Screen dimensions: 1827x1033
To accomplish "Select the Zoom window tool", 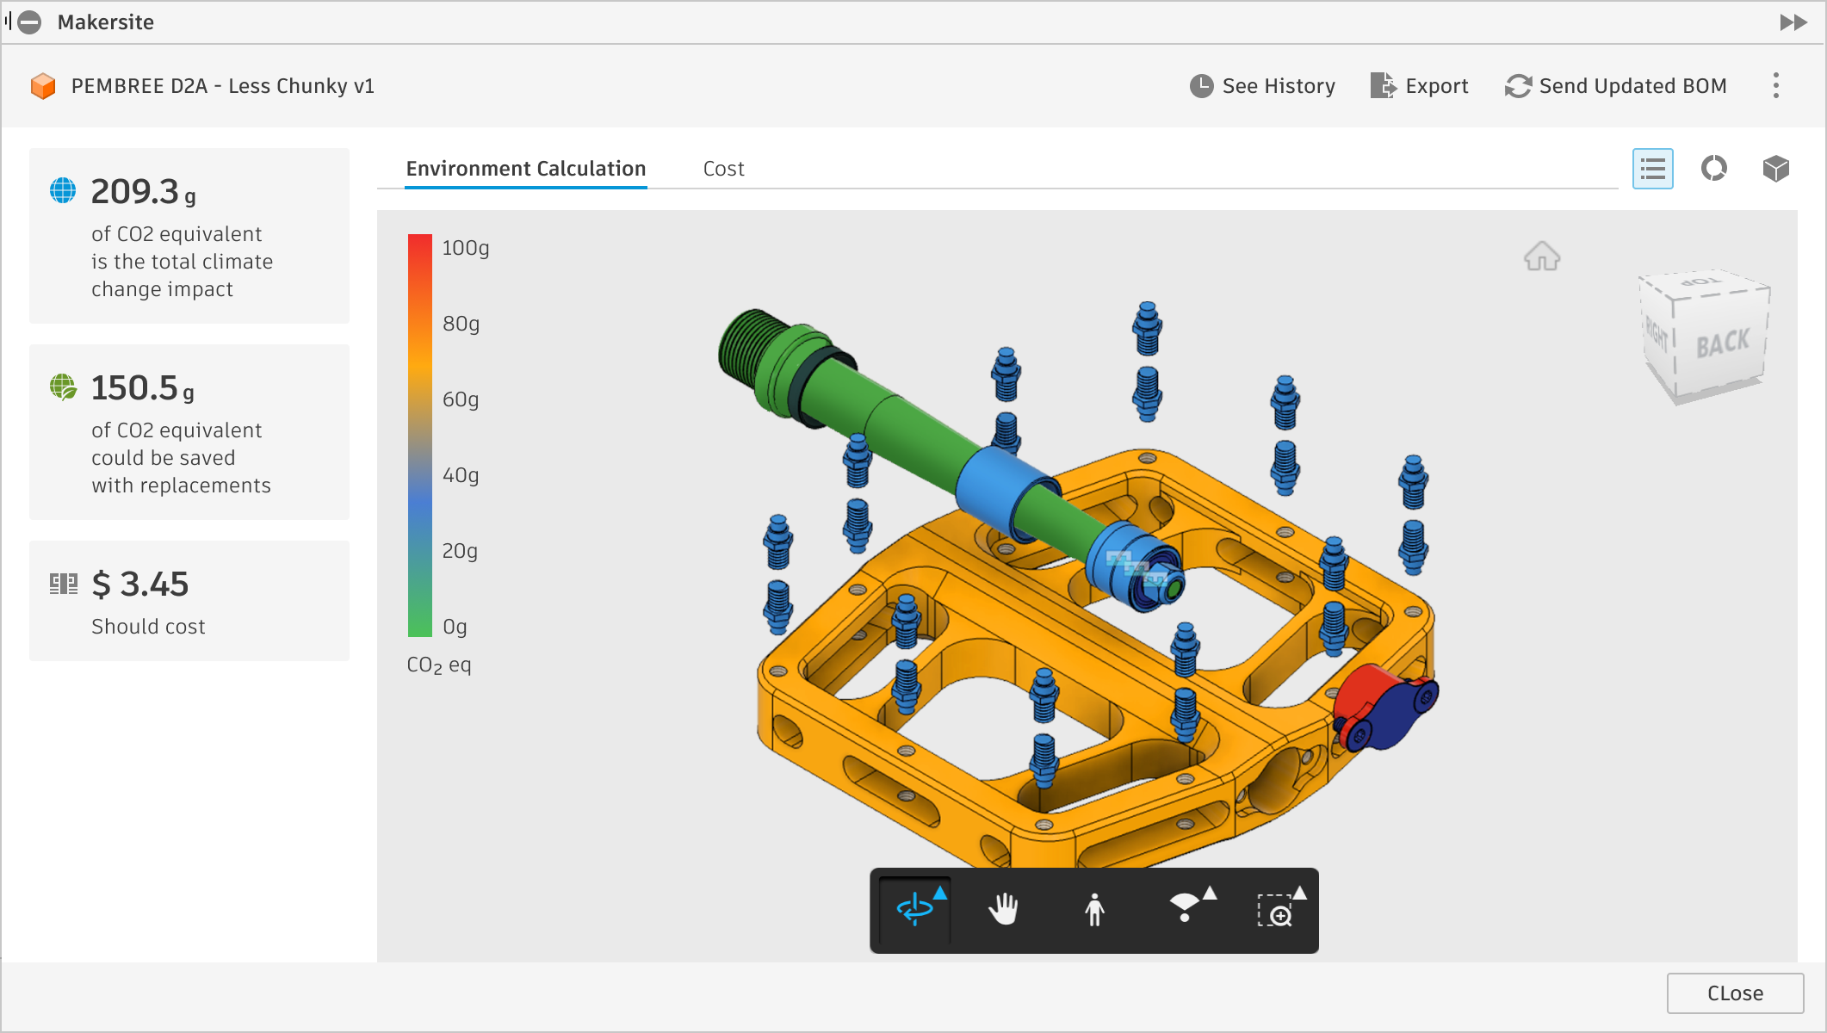I will point(1275,911).
